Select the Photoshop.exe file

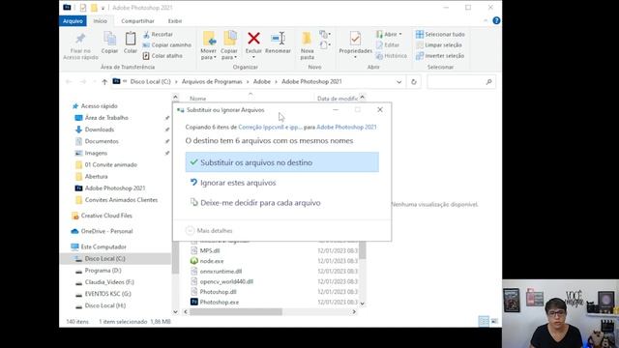220,302
